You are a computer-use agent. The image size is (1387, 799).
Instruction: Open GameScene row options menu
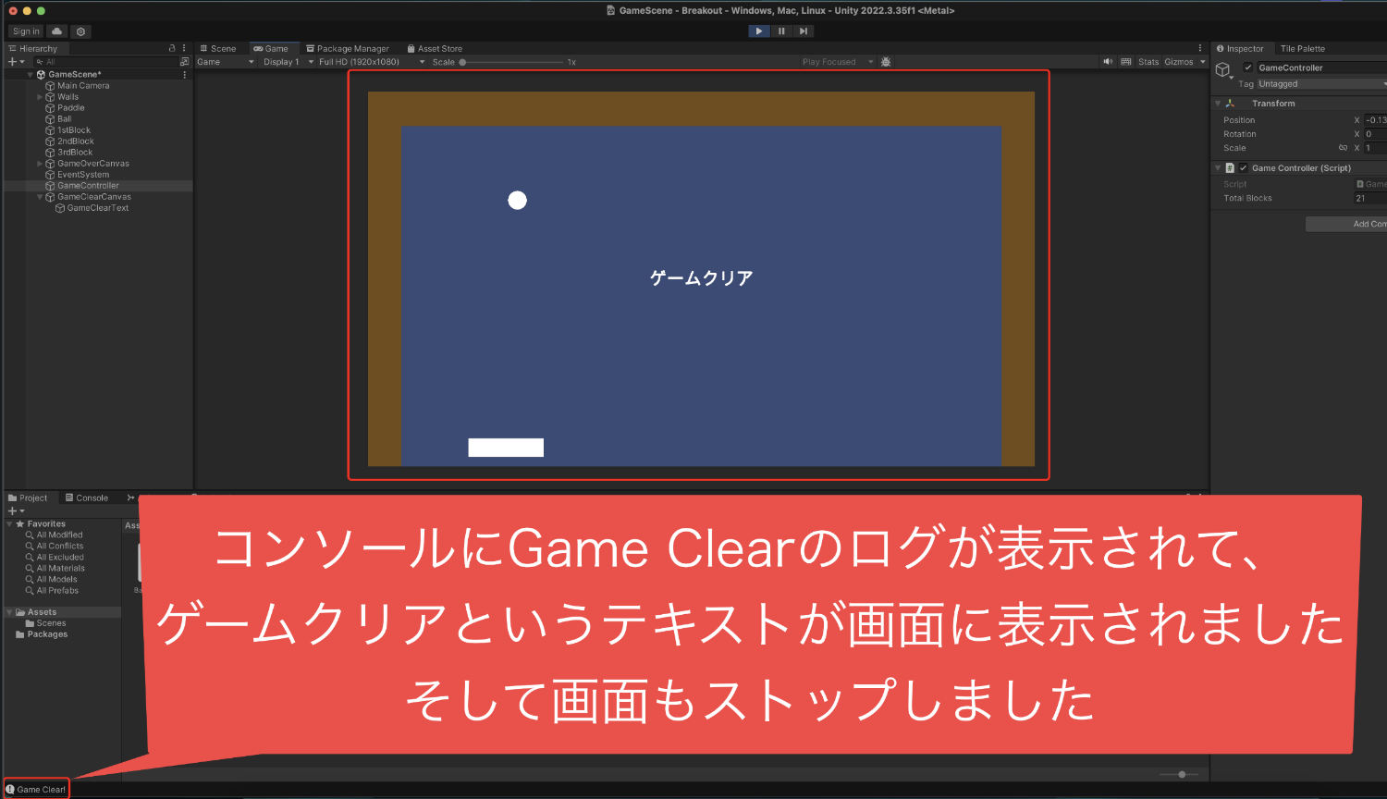click(184, 75)
